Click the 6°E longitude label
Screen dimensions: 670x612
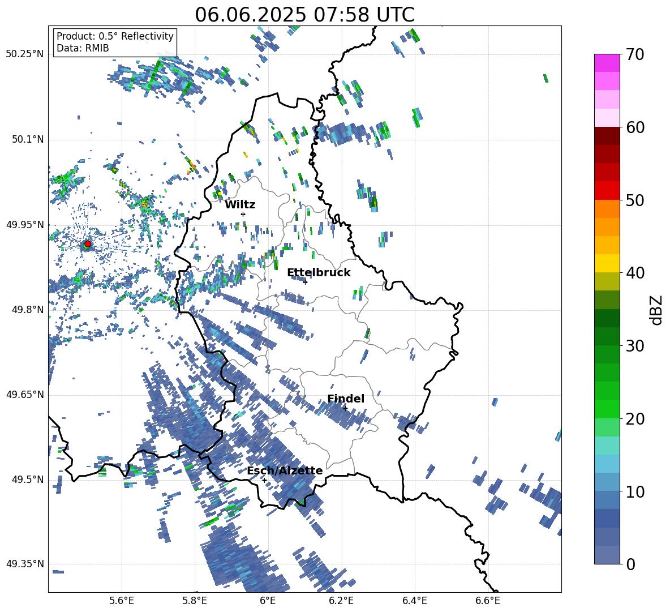pos(268,601)
